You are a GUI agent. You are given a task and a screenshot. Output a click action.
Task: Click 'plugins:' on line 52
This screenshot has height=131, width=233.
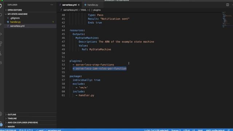click(76, 61)
